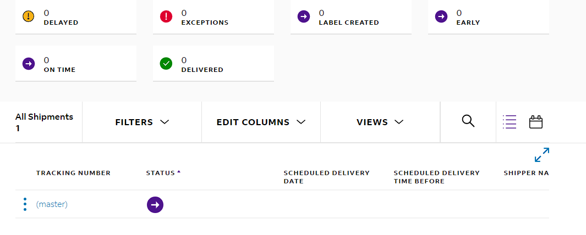Image resolution: width=586 pixels, height=235 pixels.
Task: Click purple arrow status icon in row
Action: [x=155, y=205]
